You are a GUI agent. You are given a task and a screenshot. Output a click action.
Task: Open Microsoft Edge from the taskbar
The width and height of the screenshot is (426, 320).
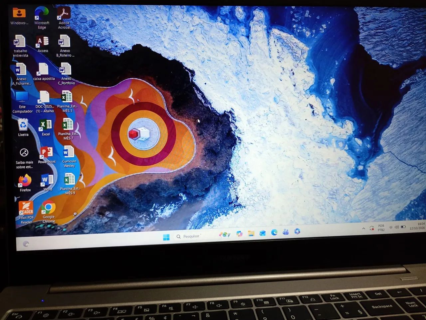point(274,232)
